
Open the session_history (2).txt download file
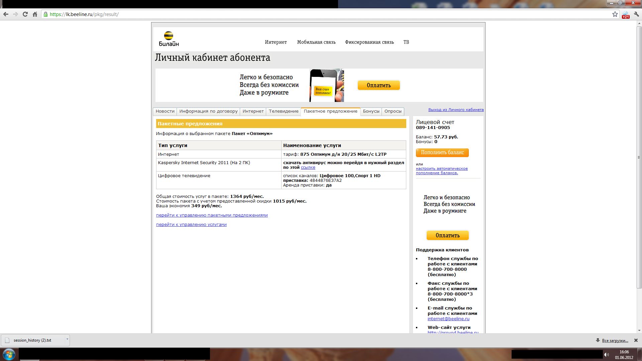click(x=32, y=340)
